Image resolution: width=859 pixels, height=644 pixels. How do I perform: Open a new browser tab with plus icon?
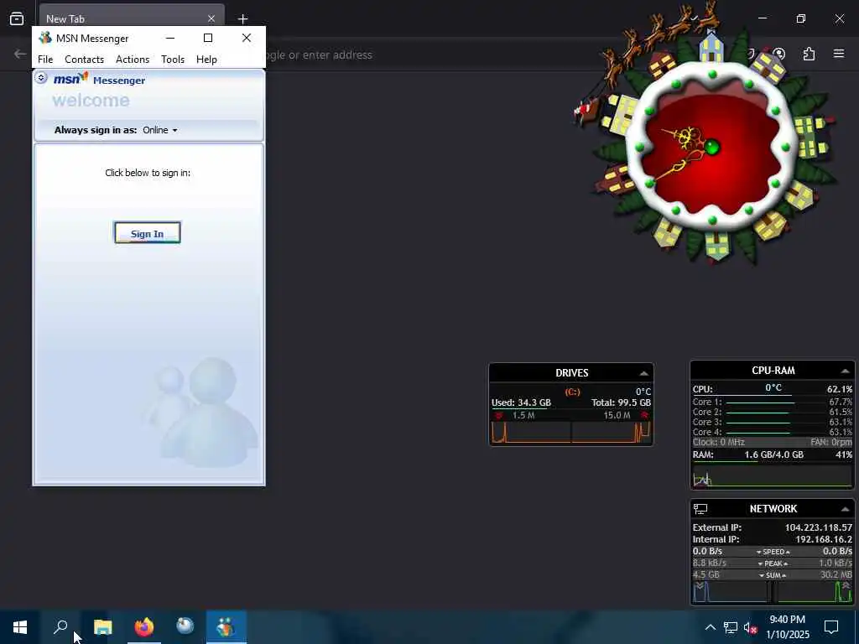point(242,18)
